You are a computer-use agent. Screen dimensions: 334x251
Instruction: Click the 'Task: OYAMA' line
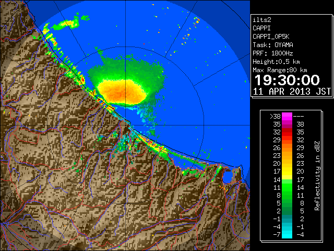pyautogui.click(x=273, y=45)
